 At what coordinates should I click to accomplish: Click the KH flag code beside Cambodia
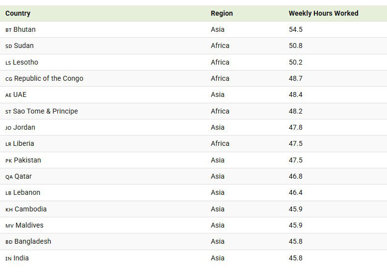pyautogui.click(x=9, y=209)
